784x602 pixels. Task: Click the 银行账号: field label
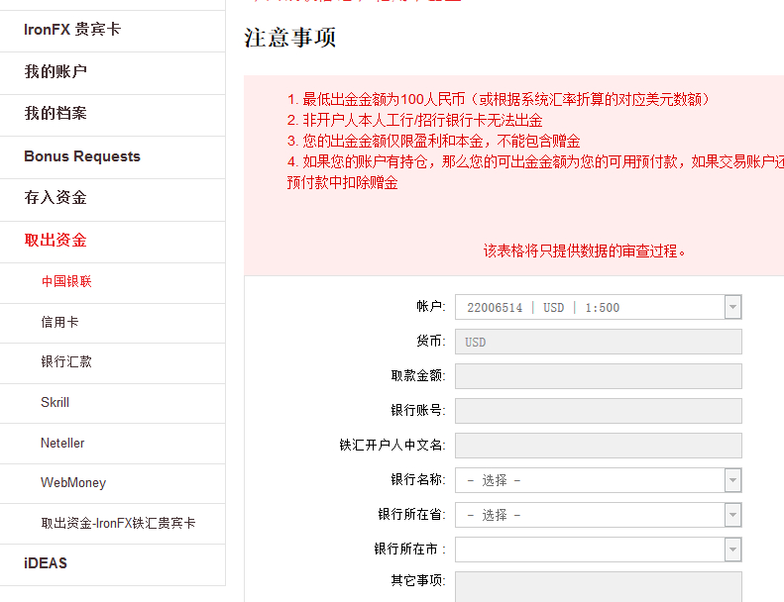[418, 410]
